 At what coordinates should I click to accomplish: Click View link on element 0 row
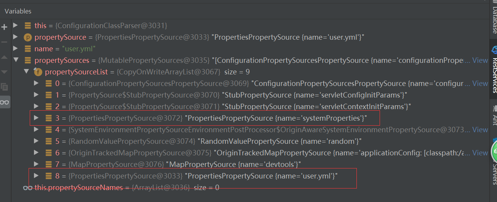click(480, 83)
